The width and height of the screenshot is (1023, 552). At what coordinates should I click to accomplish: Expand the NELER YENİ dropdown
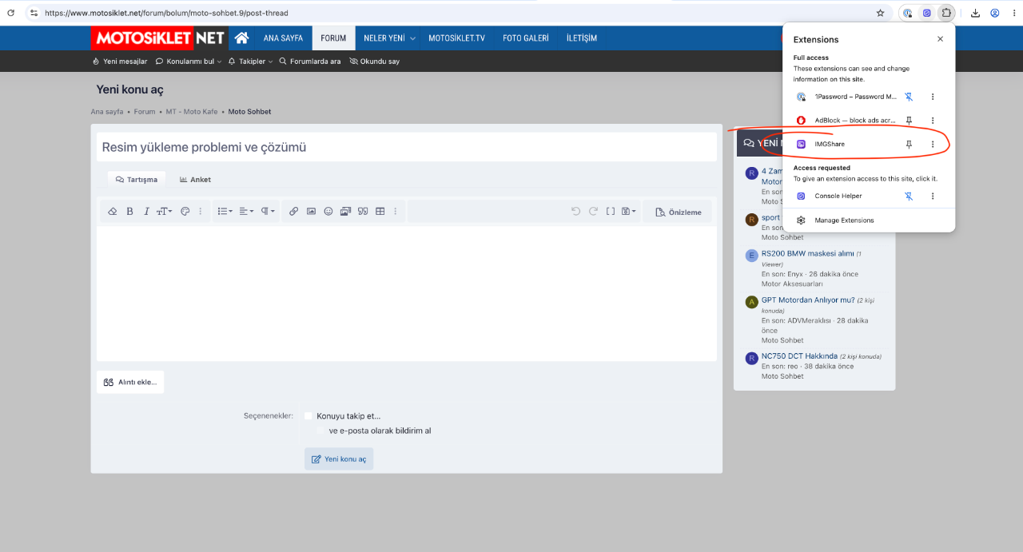tap(389, 38)
